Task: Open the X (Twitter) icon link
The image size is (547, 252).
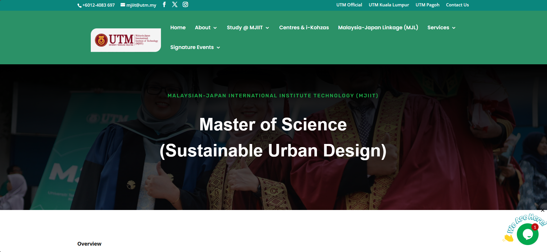Action: point(175,5)
